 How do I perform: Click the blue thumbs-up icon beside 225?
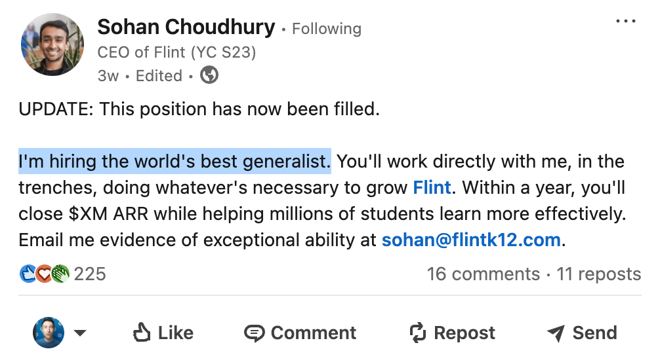pyautogui.click(x=28, y=274)
